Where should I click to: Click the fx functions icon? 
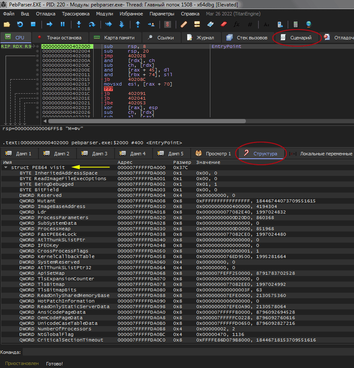pos(236,24)
